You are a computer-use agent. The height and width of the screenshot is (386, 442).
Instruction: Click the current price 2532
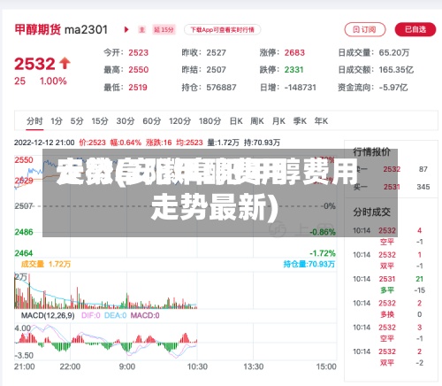pyautogui.click(x=34, y=64)
